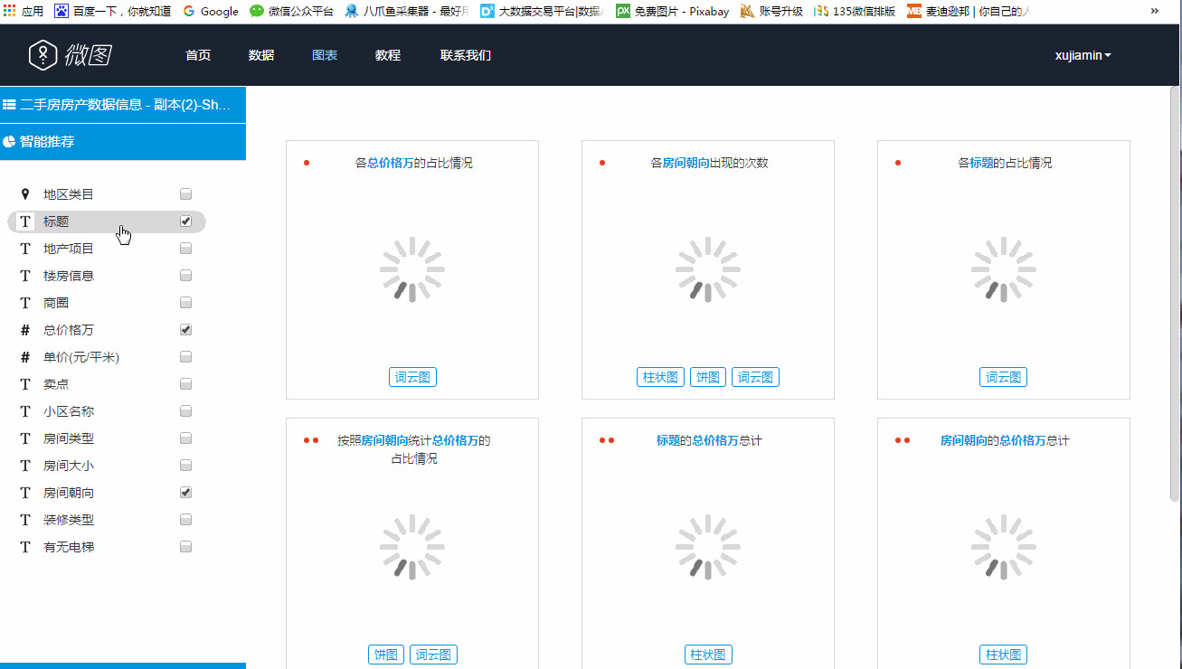The image size is (1182, 669).
Task: Open the 麦迪逊邦 bookmark
Action: 969,12
